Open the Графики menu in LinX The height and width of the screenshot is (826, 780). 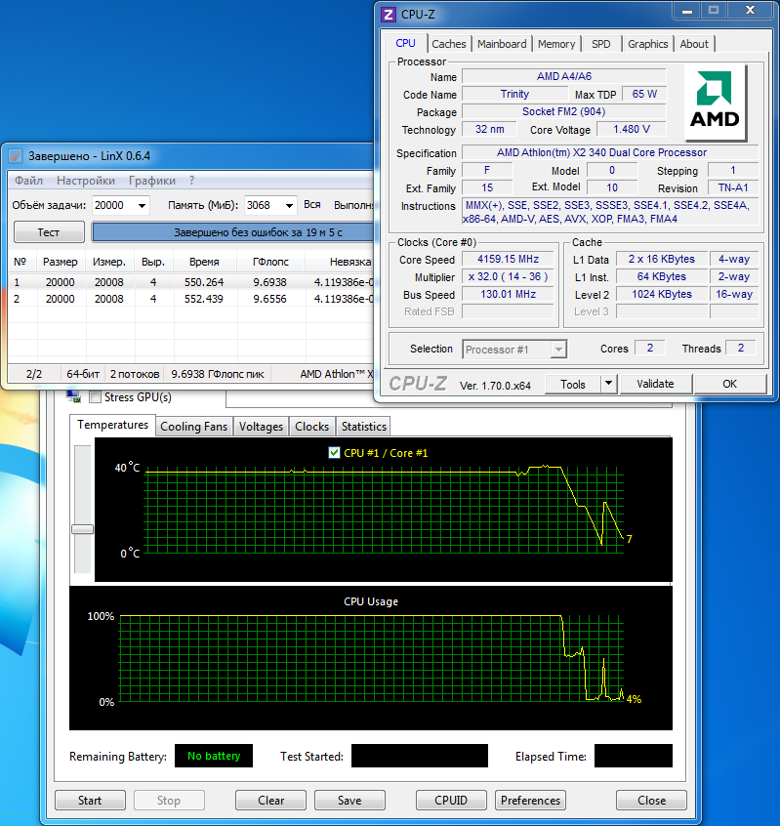[x=152, y=181]
